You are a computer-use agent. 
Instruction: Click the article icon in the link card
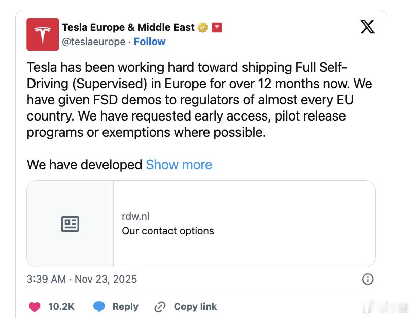(x=70, y=224)
